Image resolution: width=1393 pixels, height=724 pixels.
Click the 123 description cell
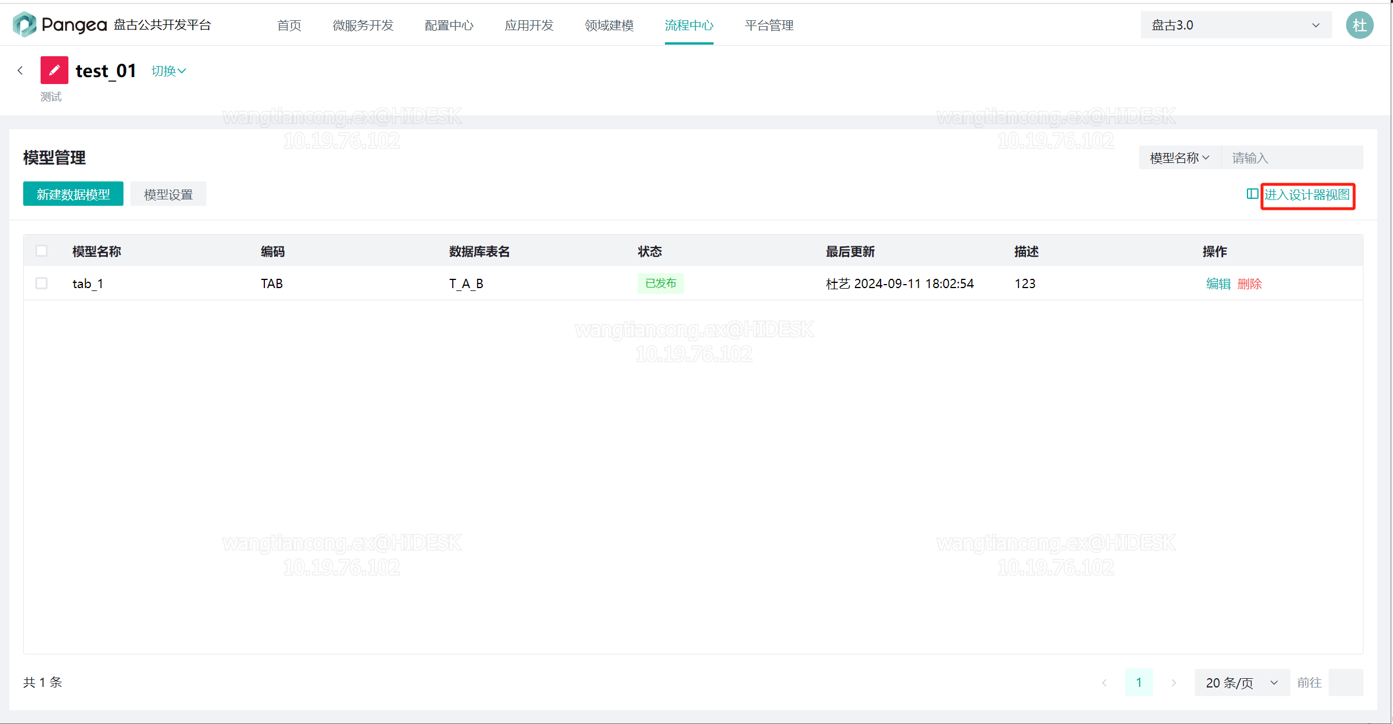tap(1024, 283)
